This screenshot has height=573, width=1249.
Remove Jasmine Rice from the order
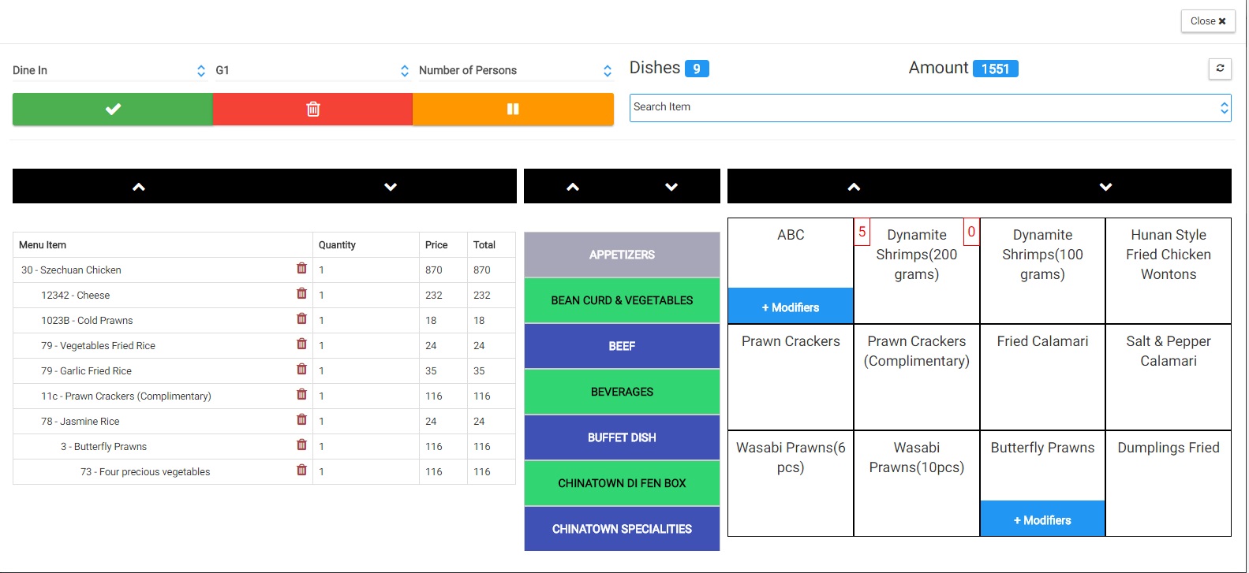(x=301, y=420)
